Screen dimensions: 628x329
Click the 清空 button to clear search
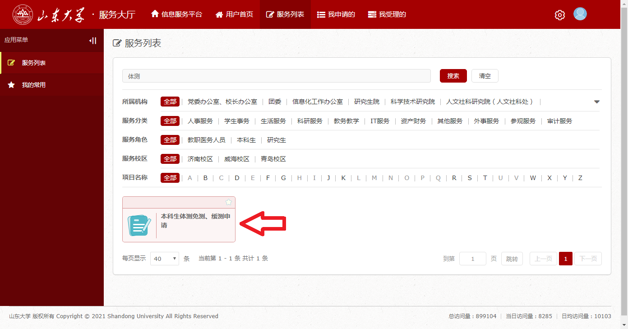click(x=485, y=76)
